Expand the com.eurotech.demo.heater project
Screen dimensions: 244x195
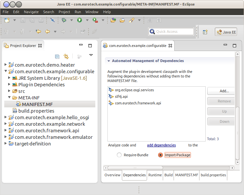[x=6, y=65]
